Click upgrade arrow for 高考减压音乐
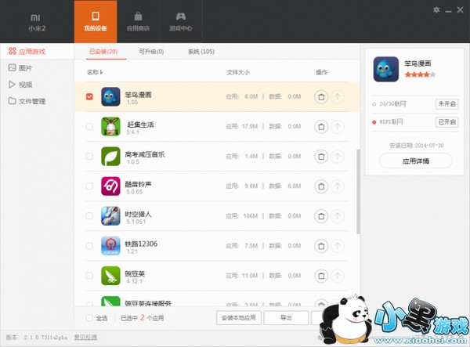 pyautogui.click(x=338, y=157)
